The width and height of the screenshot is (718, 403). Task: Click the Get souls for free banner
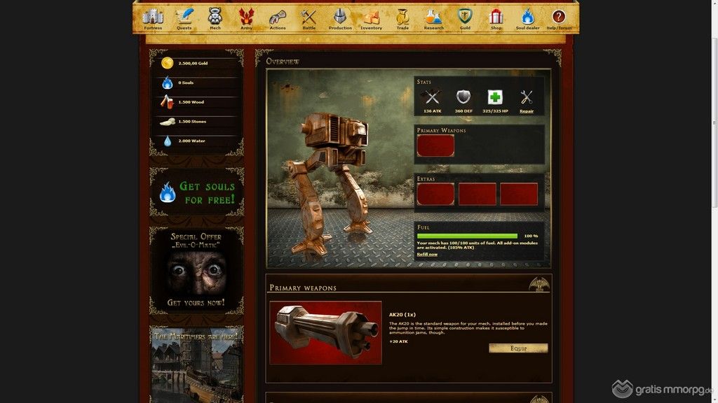click(x=197, y=192)
